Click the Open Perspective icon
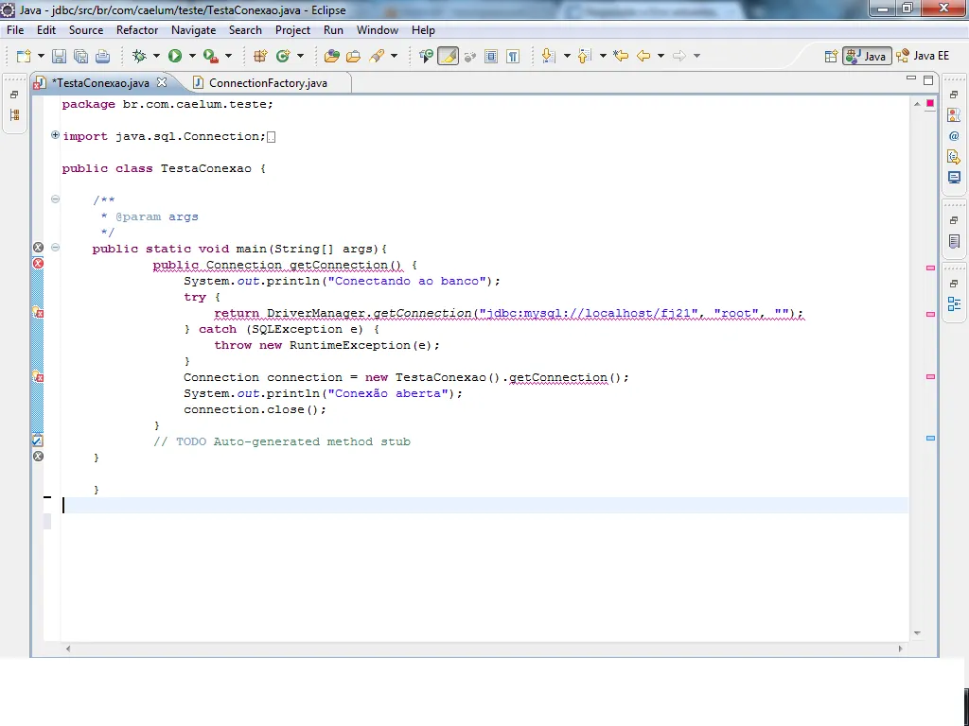Image resolution: width=969 pixels, height=726 pixels. (831, 57)
